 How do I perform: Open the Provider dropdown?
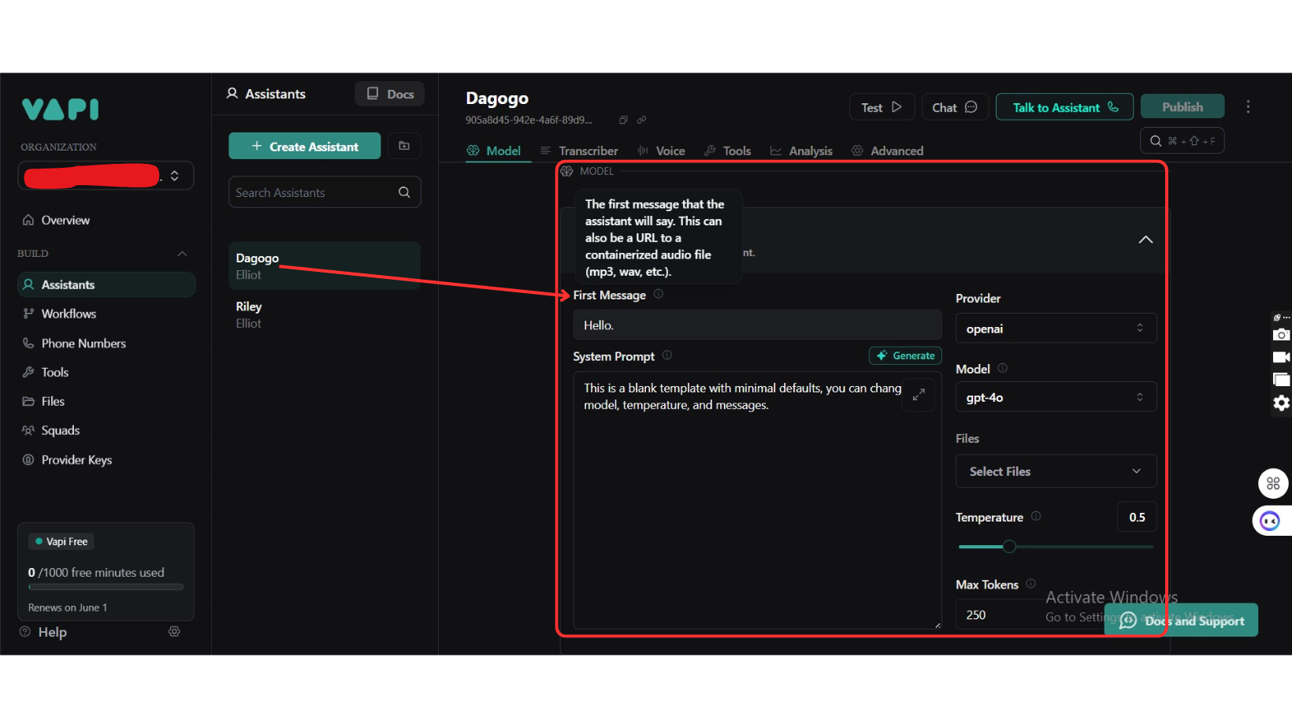[1055, 329]
